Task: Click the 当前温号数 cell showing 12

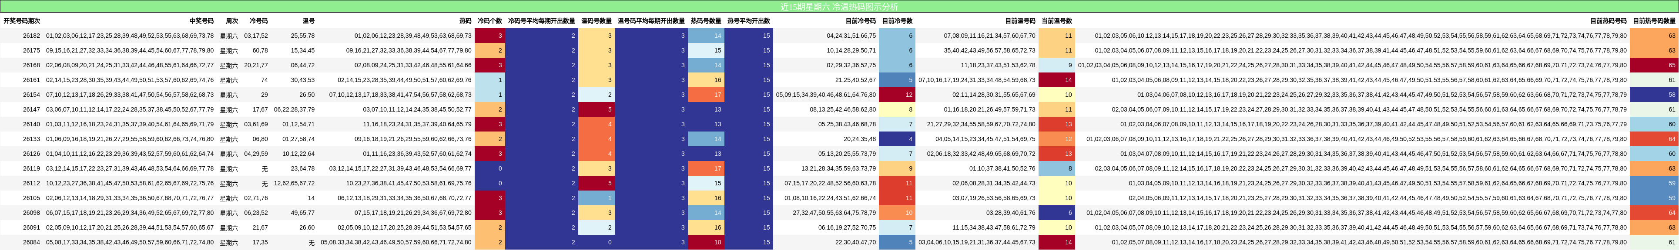Action: click(1056, 139)
